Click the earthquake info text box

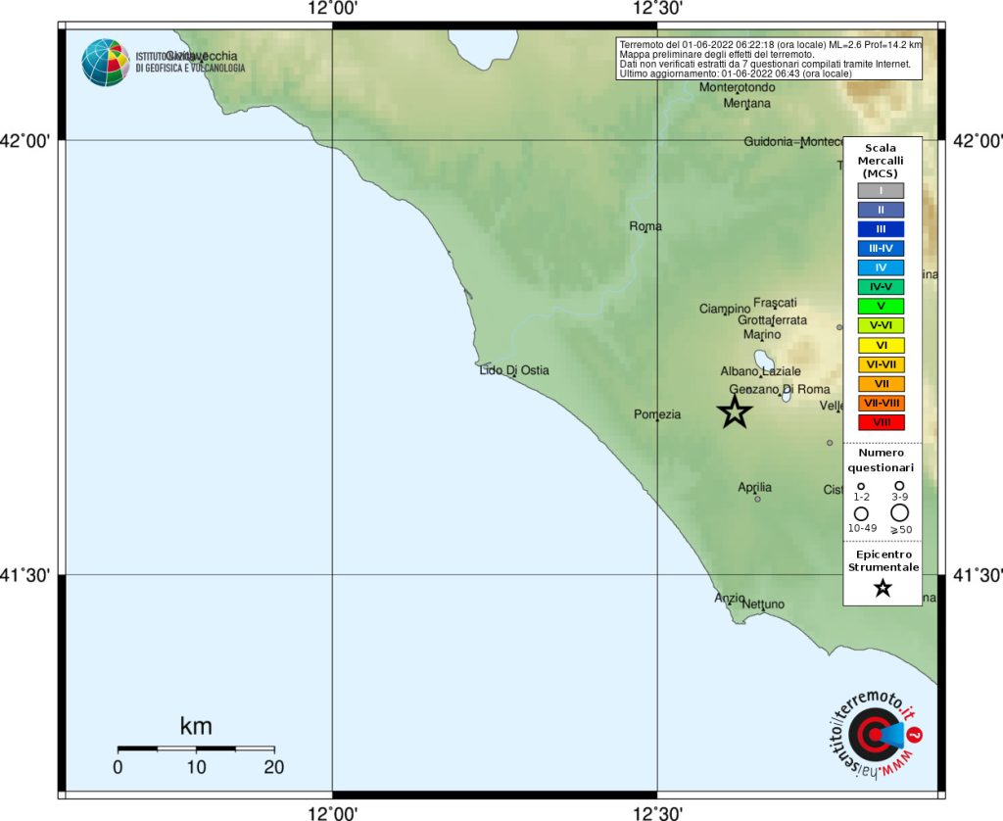point(769,59)
